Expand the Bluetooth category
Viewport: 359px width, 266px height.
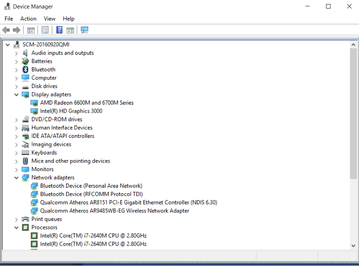(16, 70)
